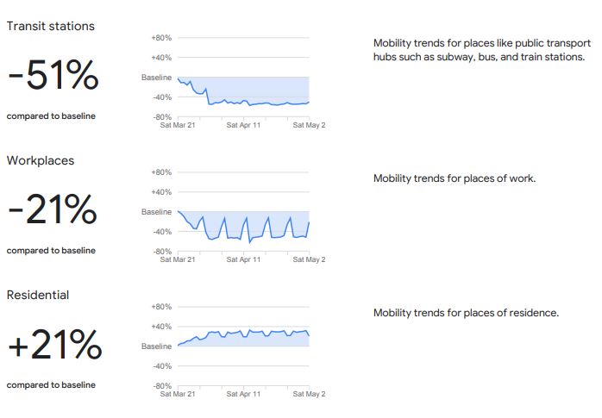Click Sat May 2 label on Workplaces chart
602x418 pixels.
309,259
